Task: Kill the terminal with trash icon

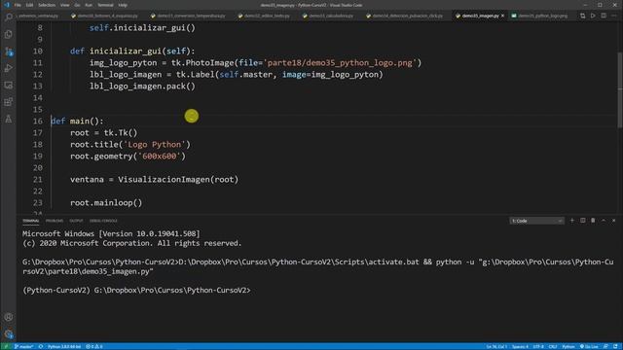Action: point(593,221)
